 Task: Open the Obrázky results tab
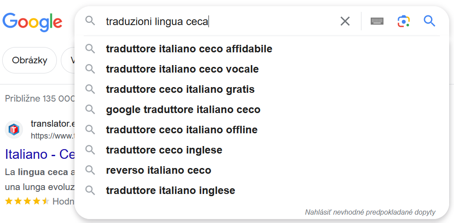30,60
